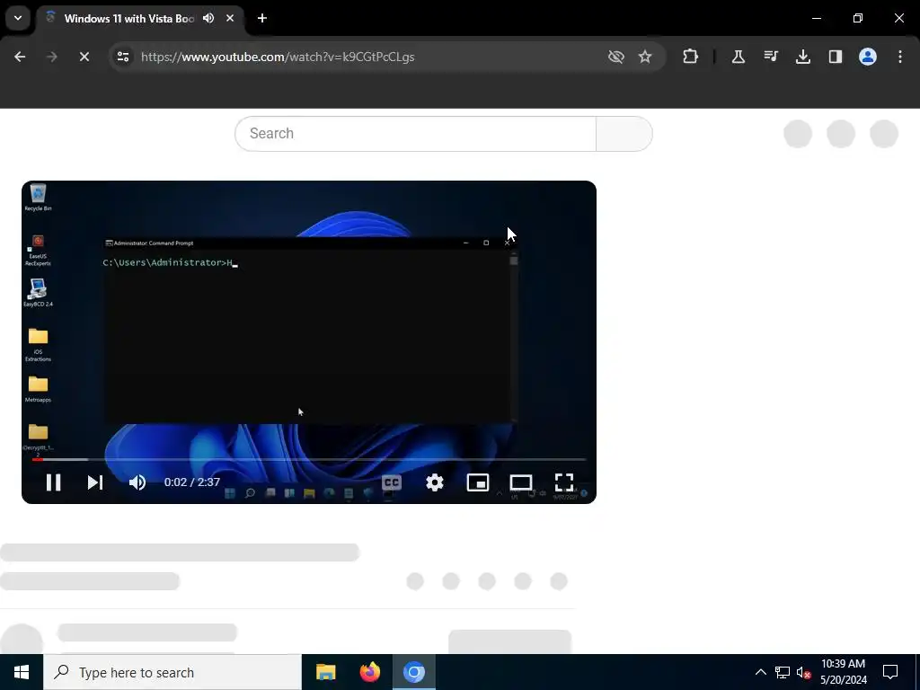This screenshot has width=920, height=690.
Task: Click the taskbar search box
Action: (172, 672)
